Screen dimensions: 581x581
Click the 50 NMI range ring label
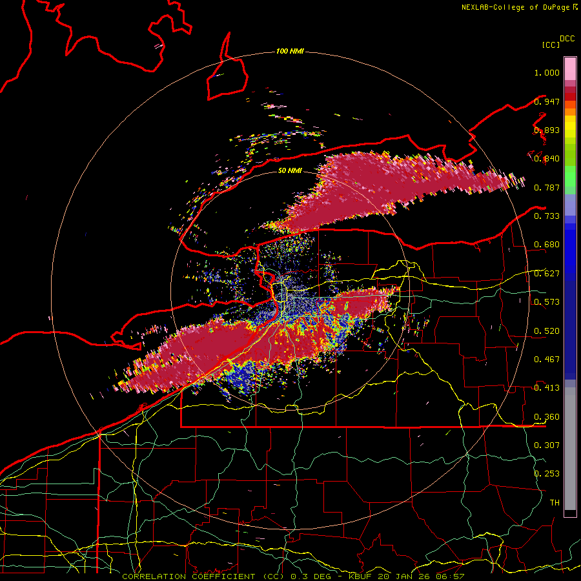click(290, 170)
